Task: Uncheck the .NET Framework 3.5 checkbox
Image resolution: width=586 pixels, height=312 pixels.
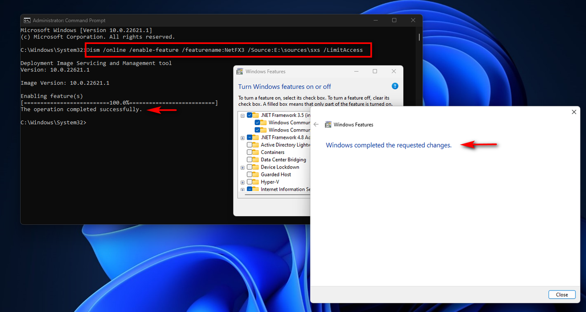Action: [250, 115]
